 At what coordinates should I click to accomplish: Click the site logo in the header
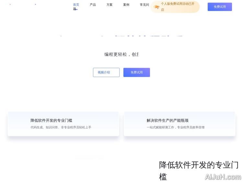[23, 5]
